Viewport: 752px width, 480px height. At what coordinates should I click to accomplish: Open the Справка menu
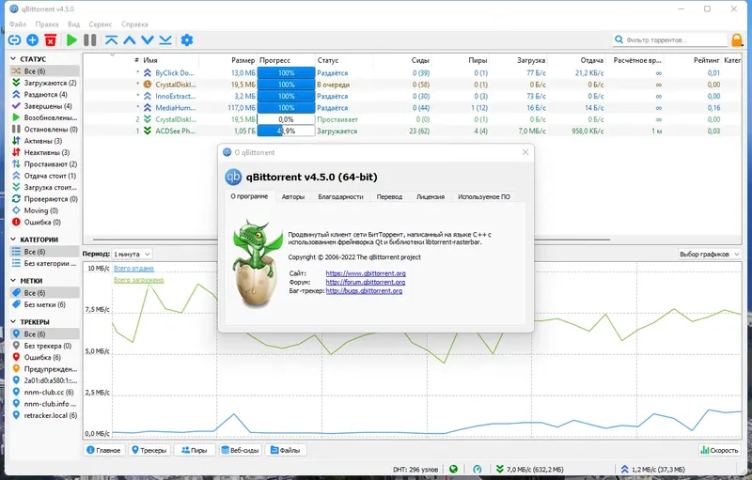pyautogui.click(x=134, y=23)
